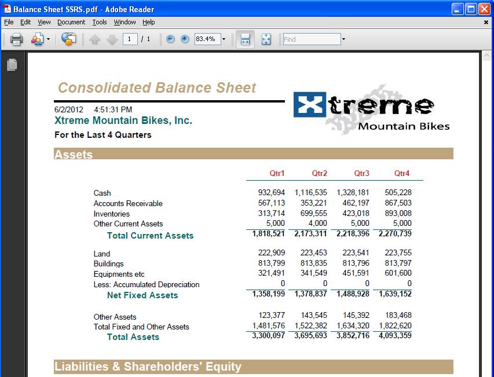
Task: Open the Help menu
Action: [149, 22]
